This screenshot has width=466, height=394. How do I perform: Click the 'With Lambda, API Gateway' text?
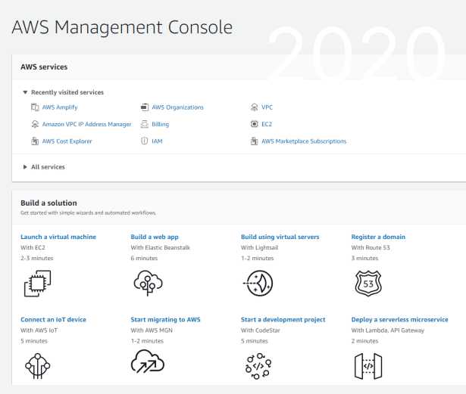[388, 330]
